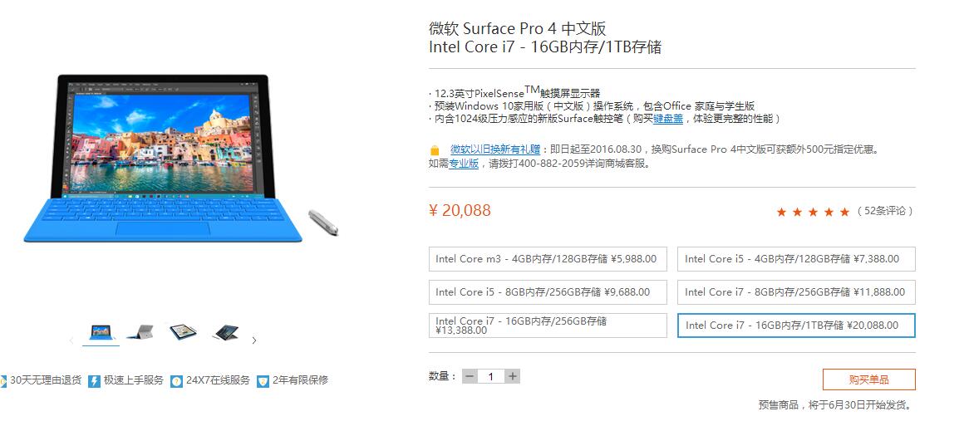This screenshot has width=964, height=421.
Task: Select Intel Core i5 4GB/128GB ¥7,388 option
Action: tap(796, 259)
